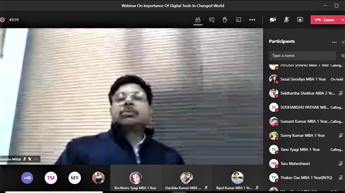345x193 pixels.
Task: Show the +45 more participants
Action: (27, 178)
